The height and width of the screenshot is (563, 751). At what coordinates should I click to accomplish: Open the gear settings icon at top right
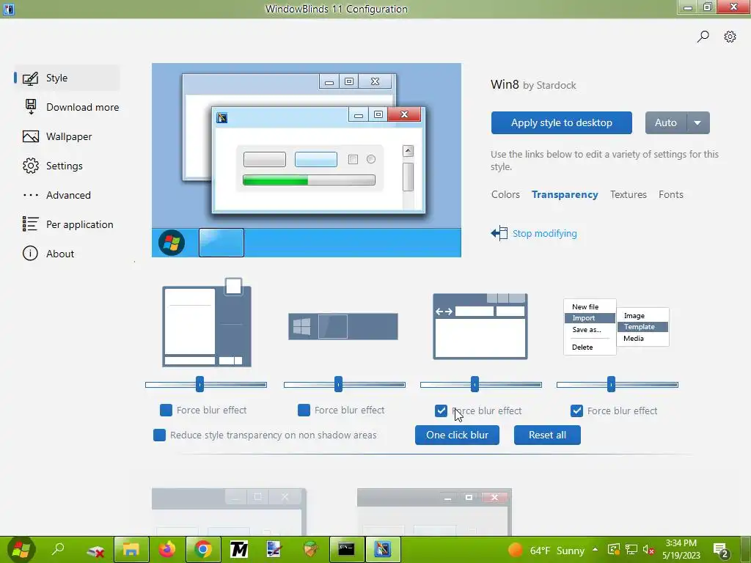point(730,37)
